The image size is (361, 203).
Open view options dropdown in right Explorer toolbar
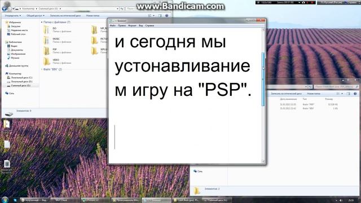click(342, 94)
